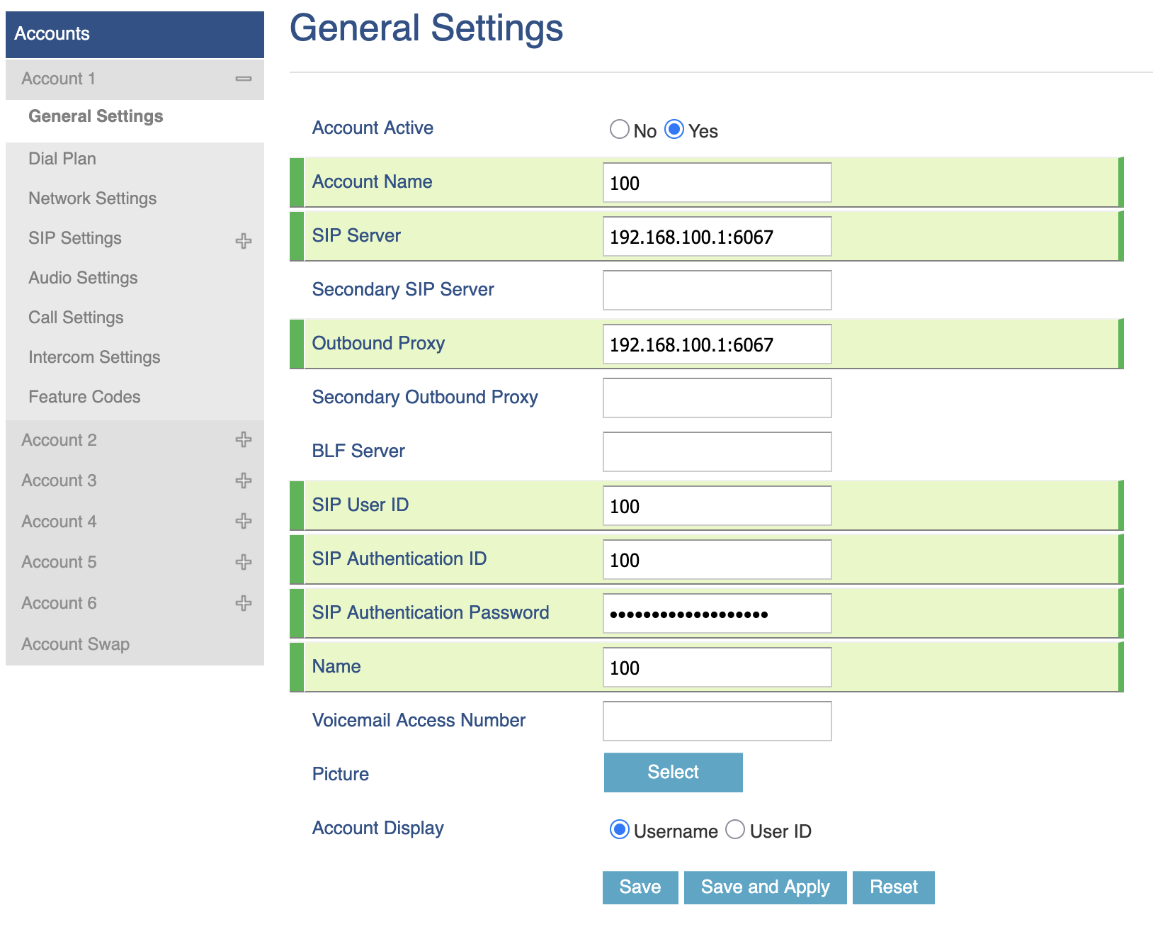Collapse Account 1 with minus icon

tap(243, 79)
